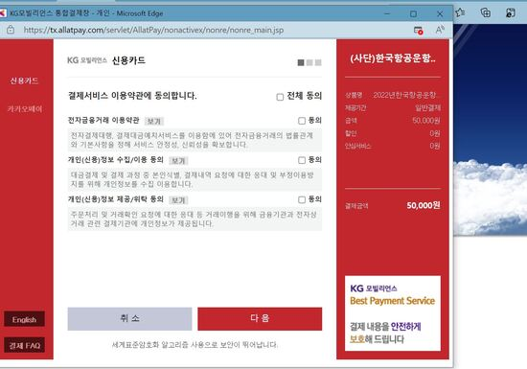The height and width of the screenshot is (369, 527).
Task: Switch language with English button
Action: (24, 319)
